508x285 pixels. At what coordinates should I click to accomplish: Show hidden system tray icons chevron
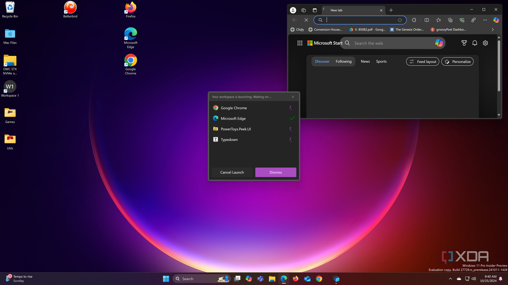pos(450,279)
